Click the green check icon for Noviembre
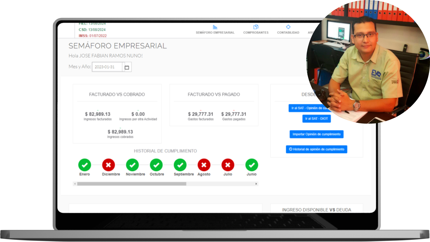The image size is (430, 242). [132, 165]
